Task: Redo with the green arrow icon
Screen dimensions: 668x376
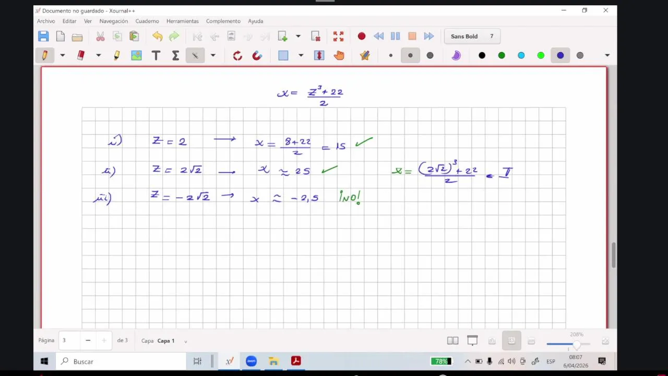Action: click(174, 36)
